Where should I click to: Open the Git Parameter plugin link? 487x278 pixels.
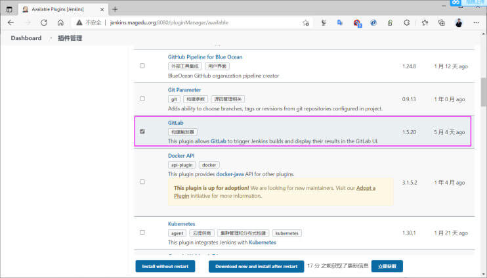184,90
